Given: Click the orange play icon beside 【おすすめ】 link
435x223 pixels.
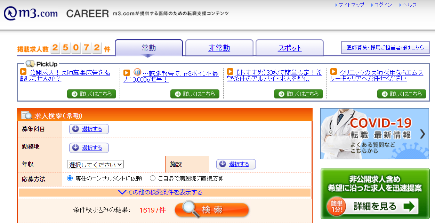Looking at the screenshot, I should click(230, 71).
